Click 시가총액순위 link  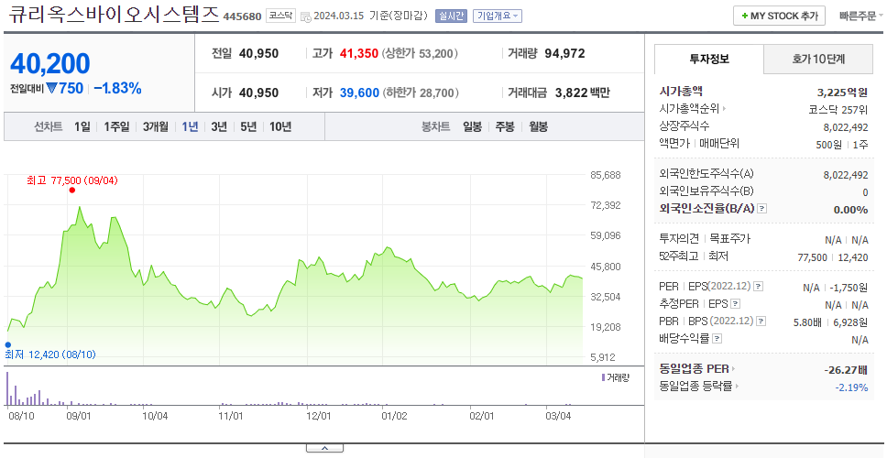pos(690,109)
